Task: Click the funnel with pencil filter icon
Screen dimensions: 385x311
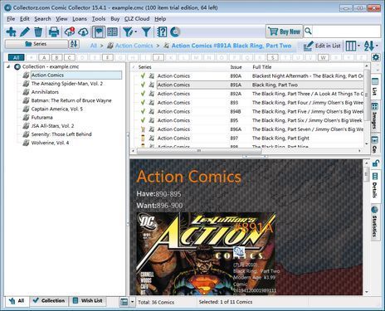Action: tap(128, 32)
